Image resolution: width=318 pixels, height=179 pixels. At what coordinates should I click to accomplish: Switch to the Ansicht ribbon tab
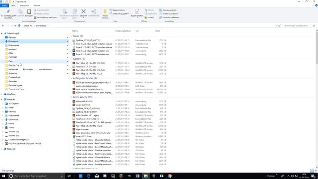pos(37,5)
